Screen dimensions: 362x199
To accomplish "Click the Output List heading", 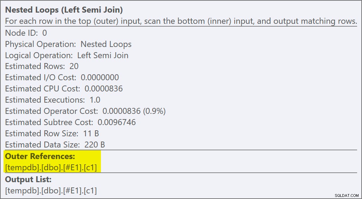I will 28,179.
